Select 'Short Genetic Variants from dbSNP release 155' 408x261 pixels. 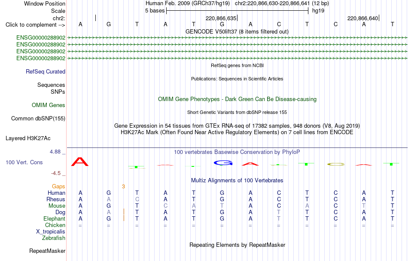pos(237,112)
